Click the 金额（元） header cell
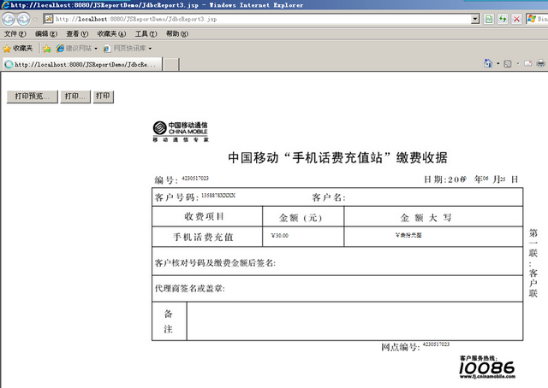Viewport: 548px width, 388px height. click(x=303, y=216)
